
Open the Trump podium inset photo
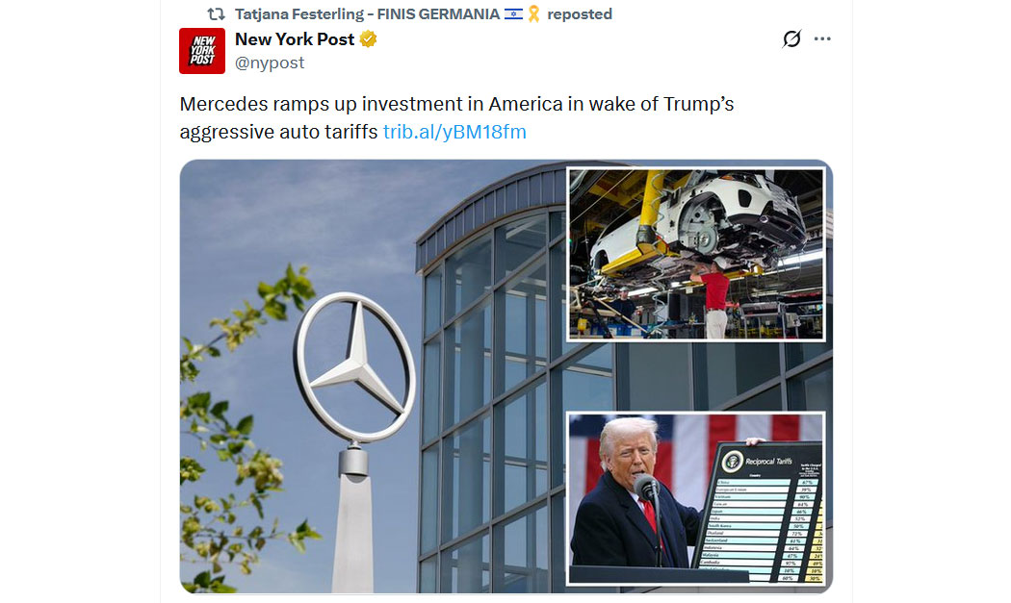click(696, 498)
